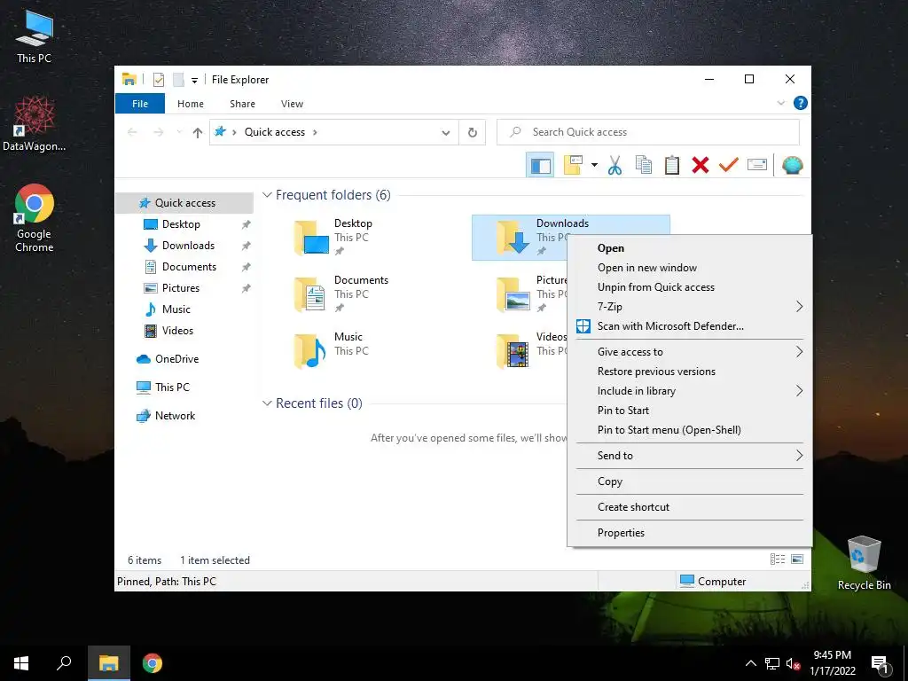Open recent locations dropdown arrow
Image resolution: width=908 pixels, height=681 pixels.
(x=179, y=132)
